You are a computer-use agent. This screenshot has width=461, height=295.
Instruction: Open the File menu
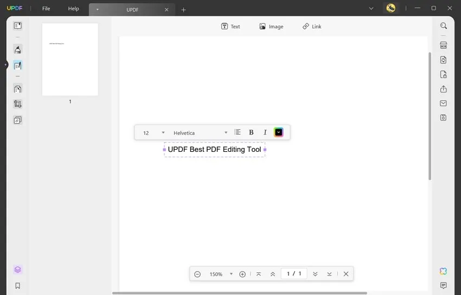[x=46, y=9]
